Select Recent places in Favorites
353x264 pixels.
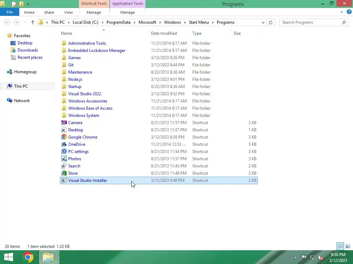pyautogui.click(x=30, y=57)
